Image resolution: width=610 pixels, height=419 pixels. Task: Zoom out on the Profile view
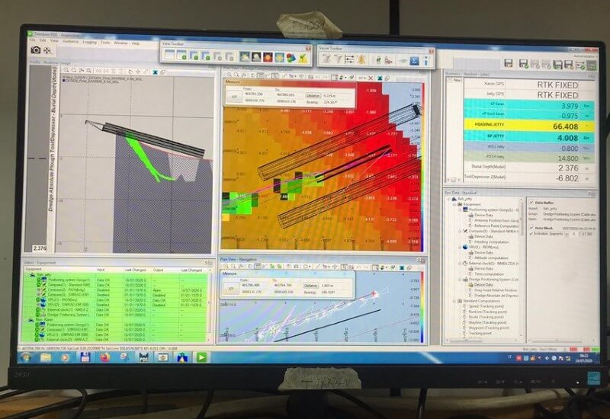[x=74, y=70]
